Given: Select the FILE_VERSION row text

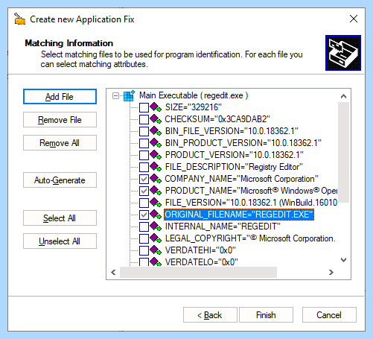Looking at the screenshot, I should [x=251, y=203].
